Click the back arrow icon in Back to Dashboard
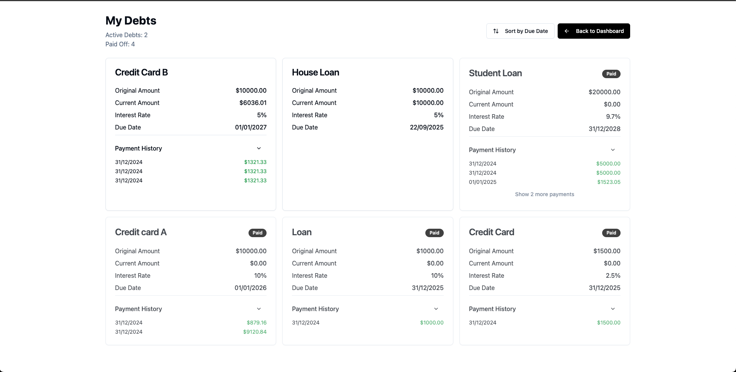 coord(567,31)
